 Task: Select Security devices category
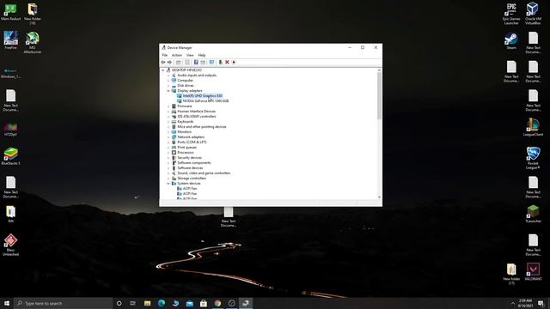tap(189, 158)
